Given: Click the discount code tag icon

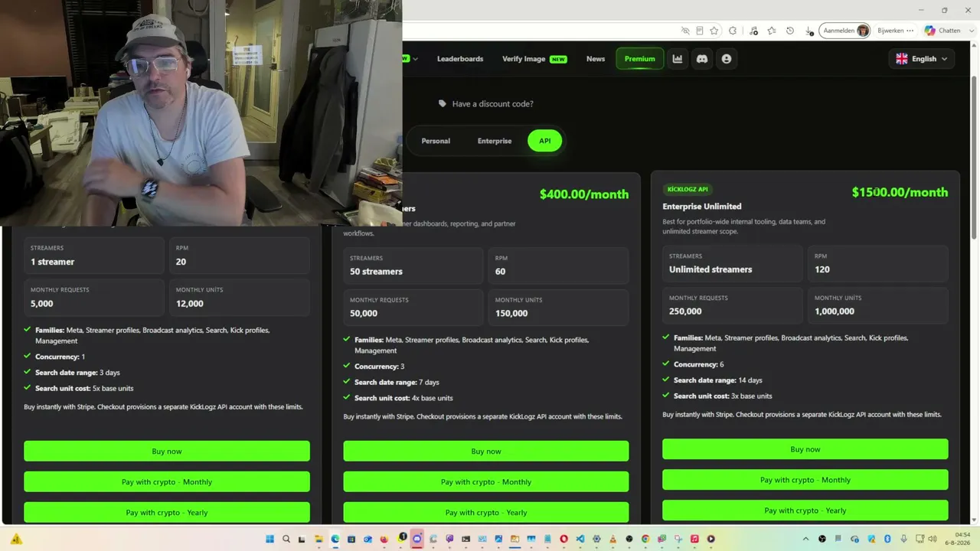Looking at the screenshot, I should click(442, 103).
